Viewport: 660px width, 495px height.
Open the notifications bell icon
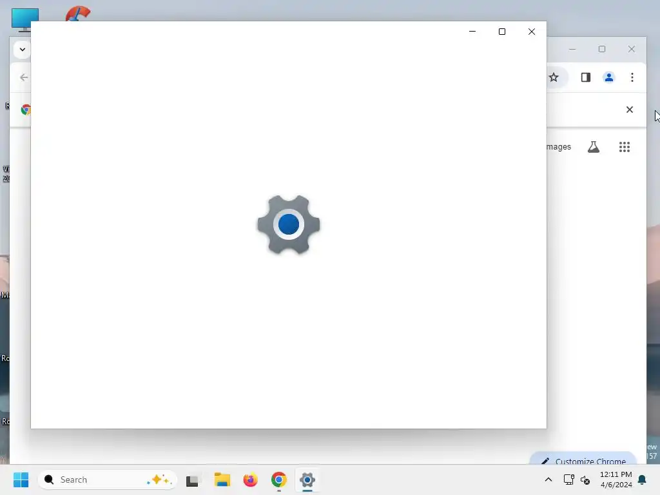(642, 480)
